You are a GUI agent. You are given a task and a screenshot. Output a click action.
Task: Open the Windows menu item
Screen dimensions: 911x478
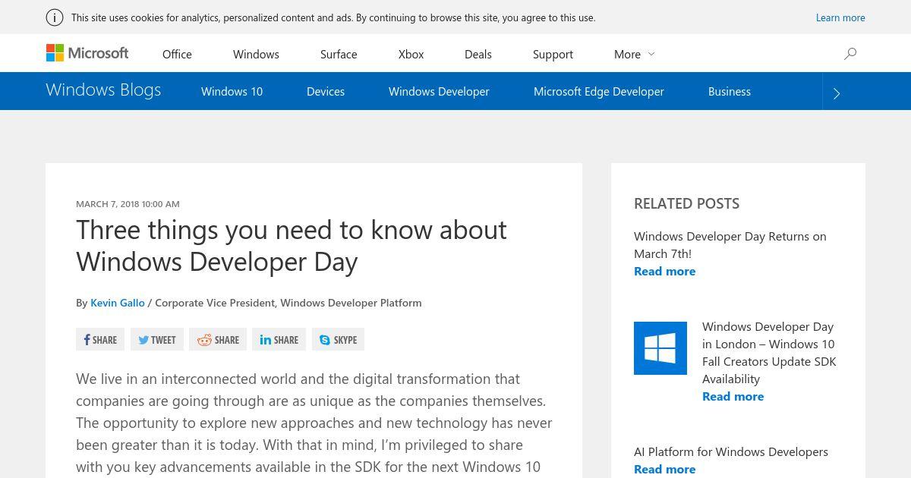click(256, 54)
